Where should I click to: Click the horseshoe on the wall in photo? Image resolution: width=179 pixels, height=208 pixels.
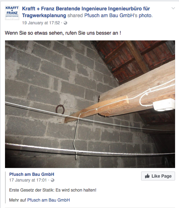[x=60, y=109]
